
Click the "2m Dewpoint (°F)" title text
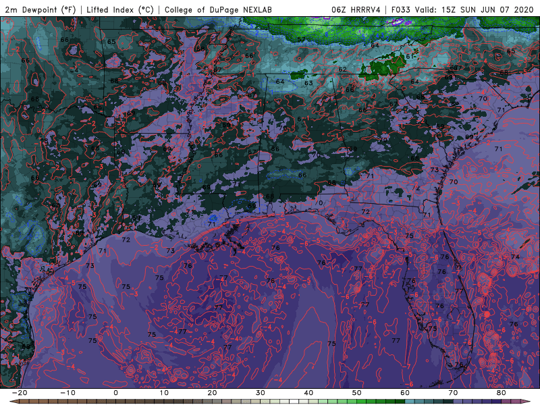pyautogui.click(x=40, y=10)
